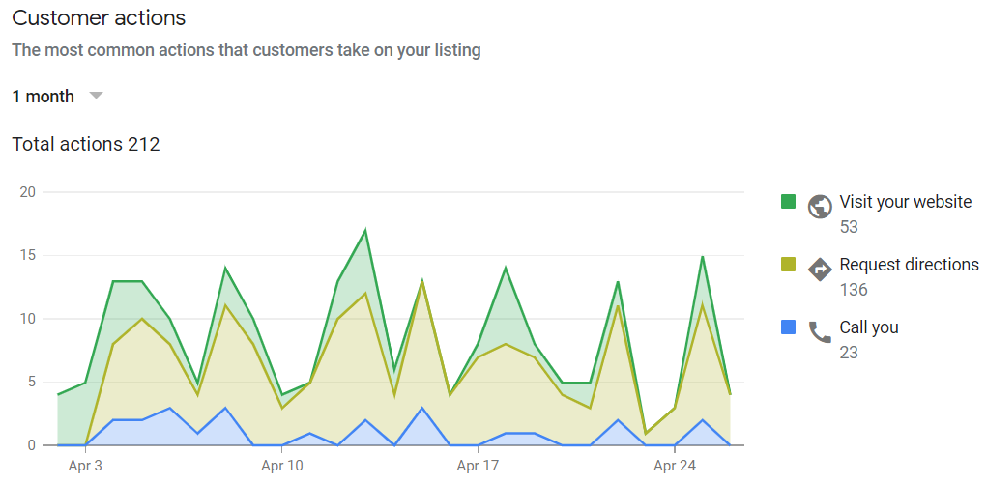This screenshot has height=484, width=987.
Task: Select the Request directions legend label
Action: (x=909, y=265)
